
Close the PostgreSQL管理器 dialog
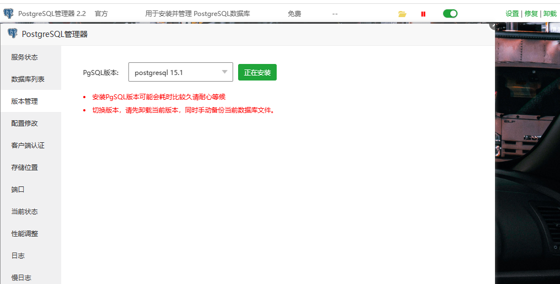(493, 25)
